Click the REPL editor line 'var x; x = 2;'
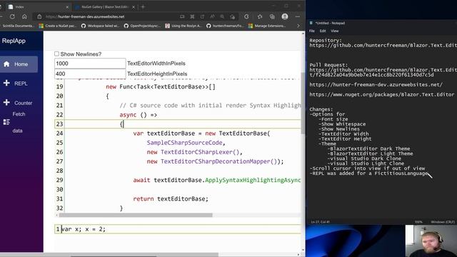 (x=178, y=229)
